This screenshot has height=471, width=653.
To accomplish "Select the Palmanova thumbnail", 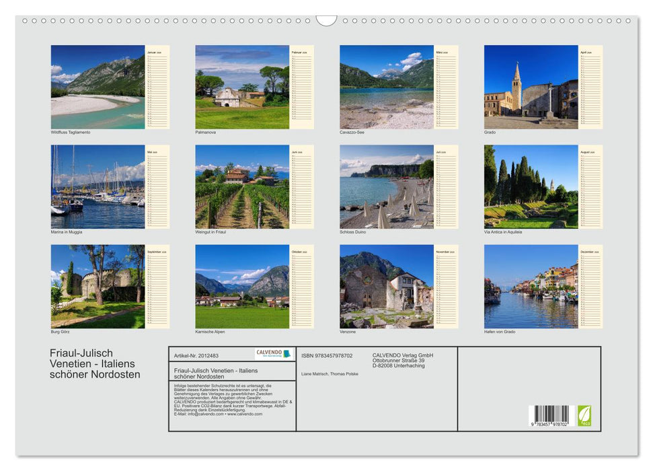I will (242, 87).
